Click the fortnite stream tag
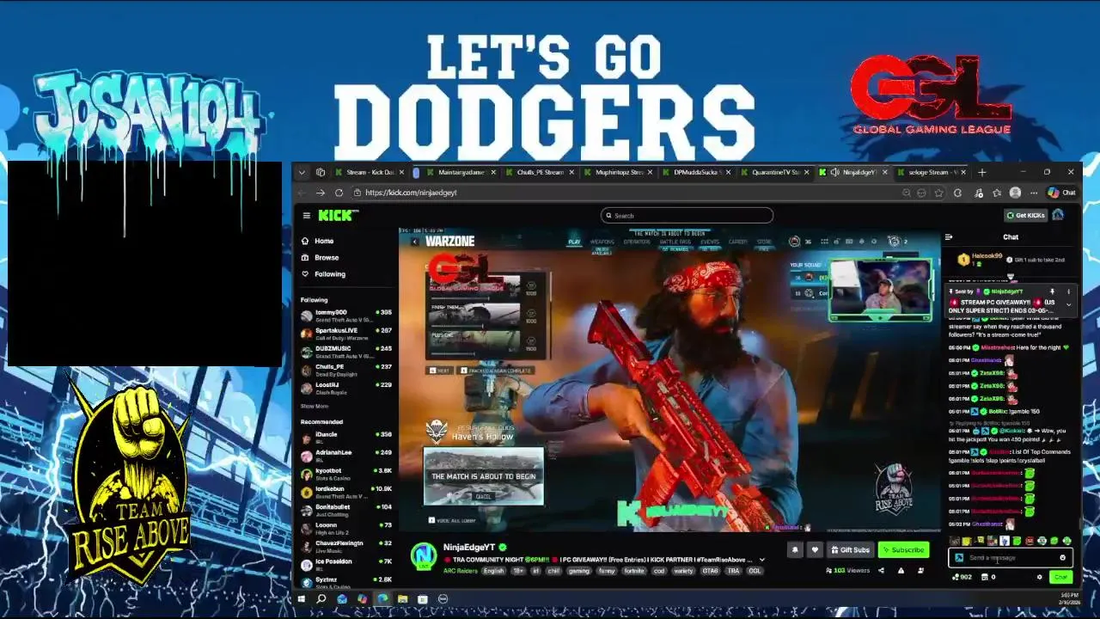Viewport: 1100px width, 619px height. click(634, 571)
